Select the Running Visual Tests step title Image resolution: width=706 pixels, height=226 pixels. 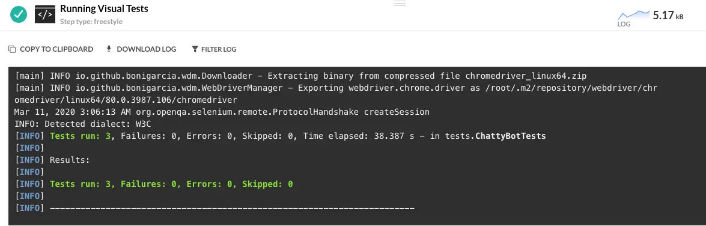coord(104,8)
